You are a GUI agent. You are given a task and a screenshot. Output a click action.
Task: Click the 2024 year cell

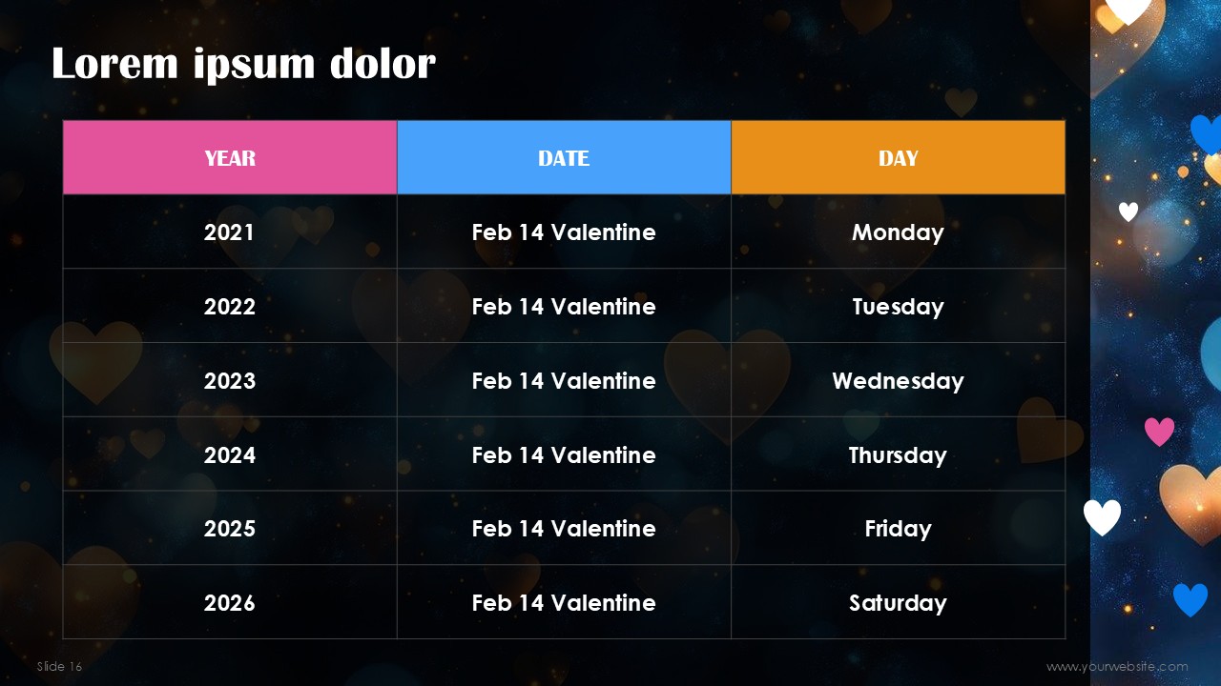tap(230, 454)
